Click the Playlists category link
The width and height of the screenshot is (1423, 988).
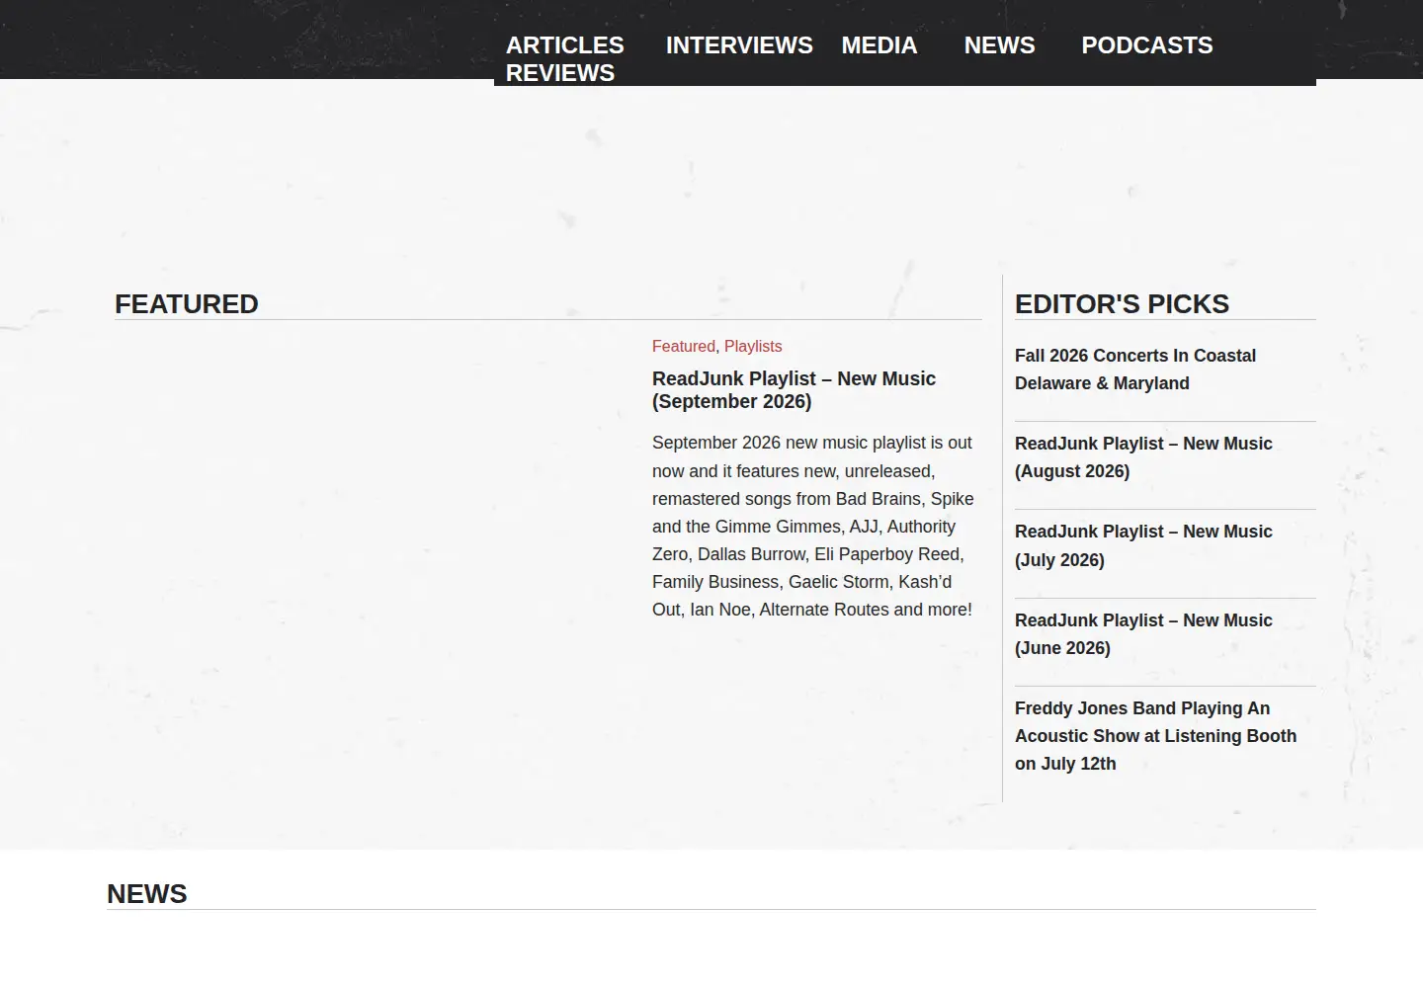(x=753, y=346)
